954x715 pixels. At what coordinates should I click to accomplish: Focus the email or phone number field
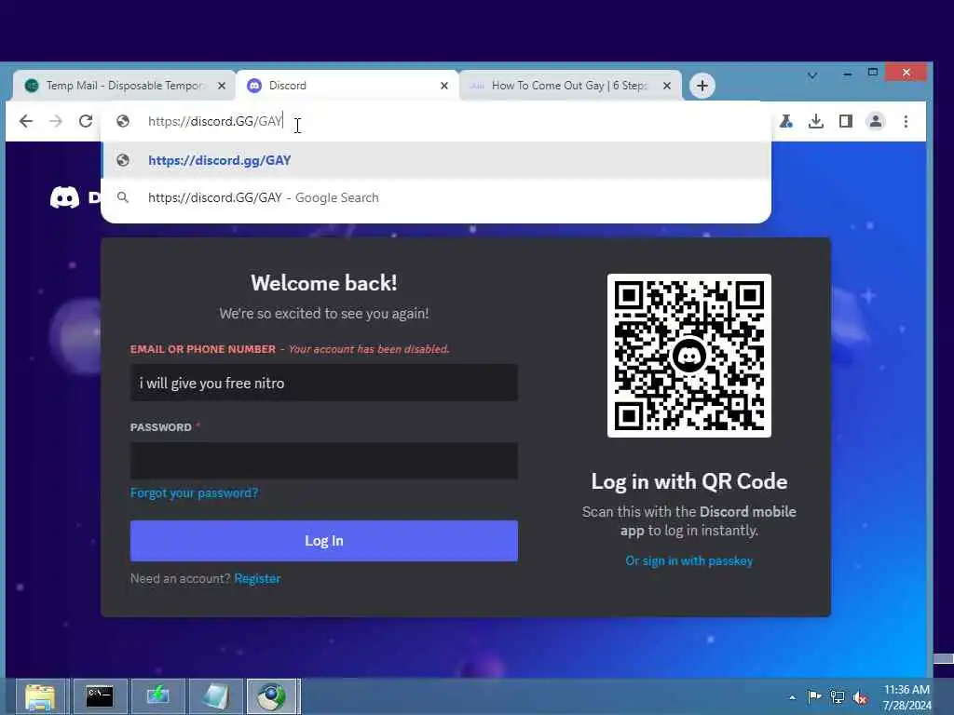click(x=323, y=383)
